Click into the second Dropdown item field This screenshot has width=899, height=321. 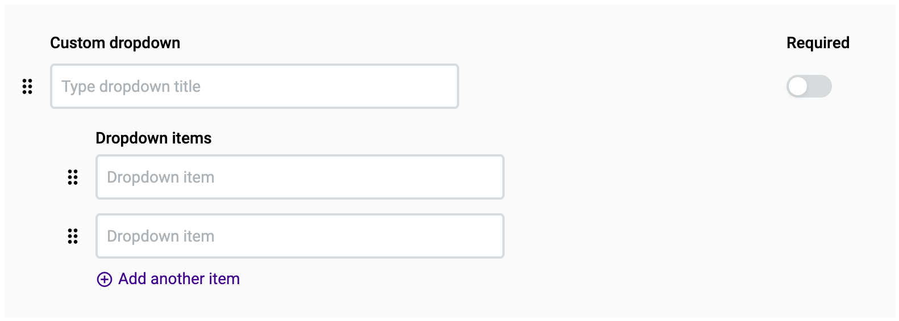click(300, 236)
